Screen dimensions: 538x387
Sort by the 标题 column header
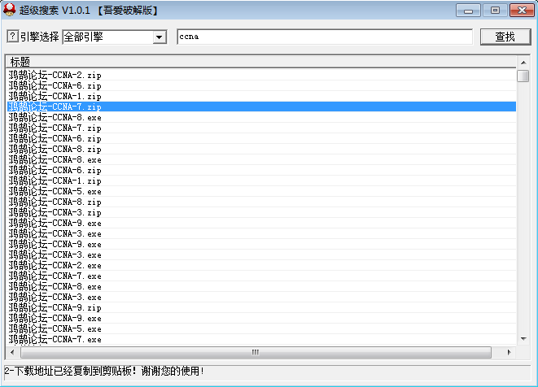pos(260,62)
